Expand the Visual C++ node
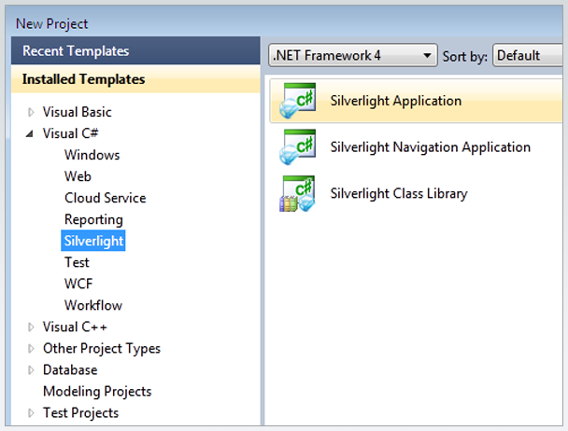The height and width of the screenshot is (431, 568). [31, 327]
